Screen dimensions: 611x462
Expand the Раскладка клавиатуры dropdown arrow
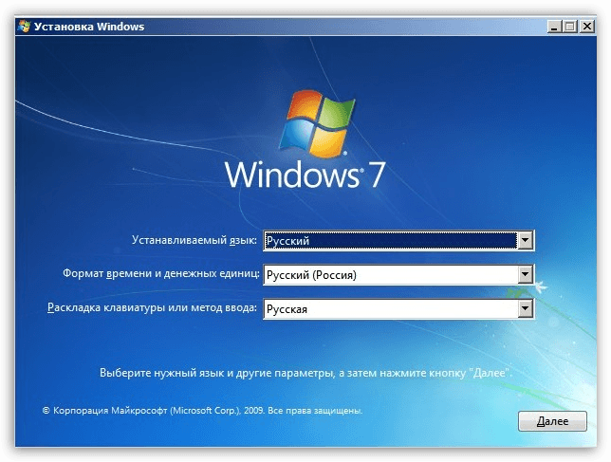pyautogui.click(x=525, y=308)
